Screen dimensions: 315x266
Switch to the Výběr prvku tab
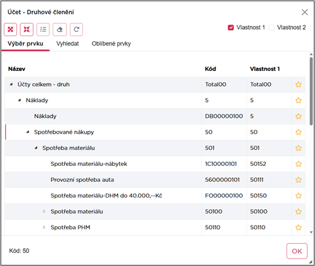click(x=25, y=44)
